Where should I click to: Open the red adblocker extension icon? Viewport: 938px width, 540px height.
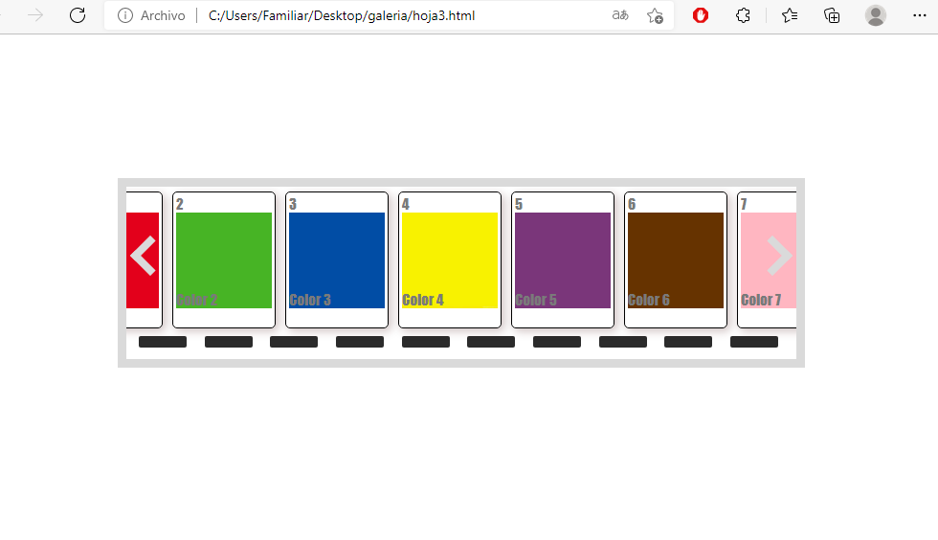tap(701, 15)
